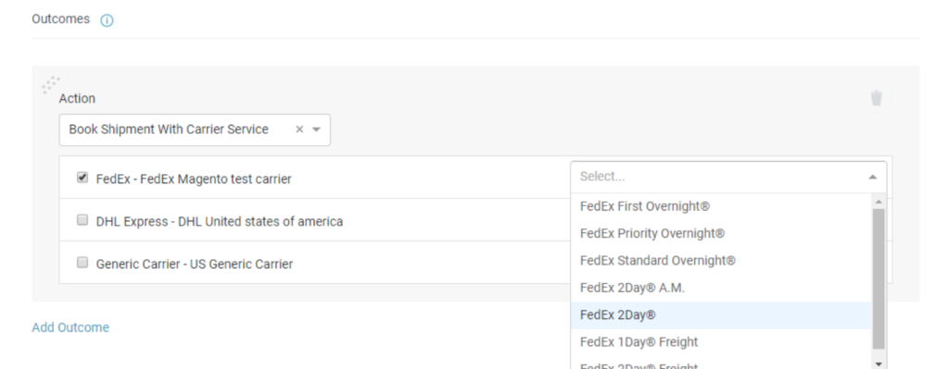Clear the Book Shipment With Carrier Service selection
Image resolution: width=949 pixels, height=369 pixels.
[299, 129]
